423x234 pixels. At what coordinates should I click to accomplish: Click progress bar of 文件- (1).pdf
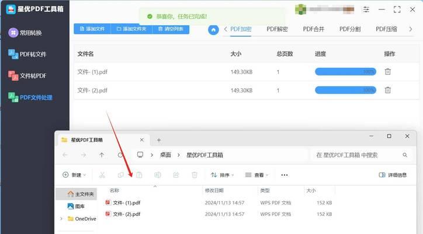coord(345,71)
